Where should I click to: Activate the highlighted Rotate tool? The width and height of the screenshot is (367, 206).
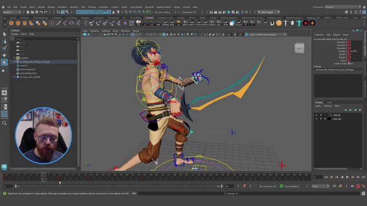(x=4, y=62)
